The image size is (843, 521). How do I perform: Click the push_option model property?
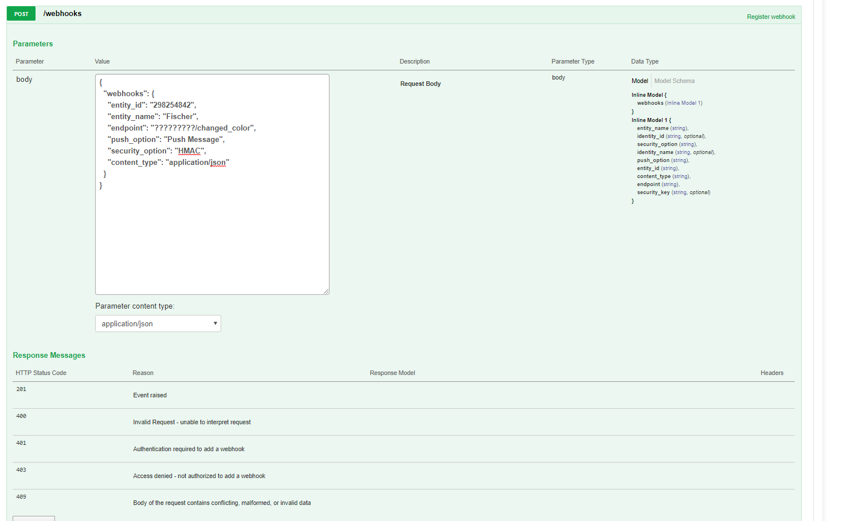[653, 160]
